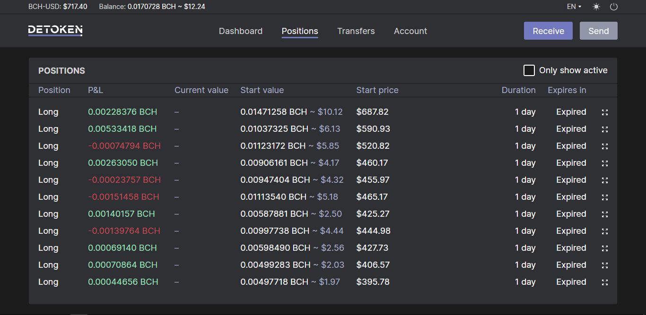Expand details for the $395.78 position
The width and height of the screenshot is (646, 315).
tap(604, 282)
